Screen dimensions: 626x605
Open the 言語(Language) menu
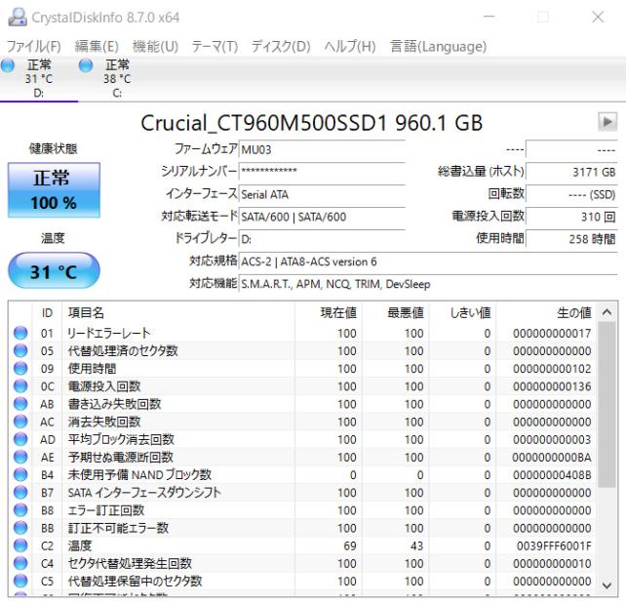point(439,47)
